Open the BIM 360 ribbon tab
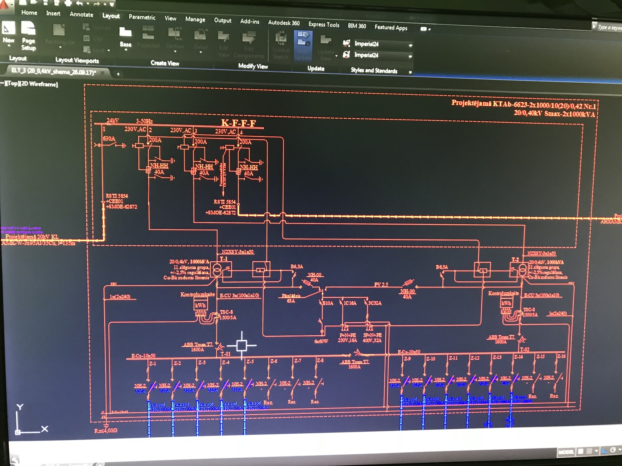 point(357,26)
